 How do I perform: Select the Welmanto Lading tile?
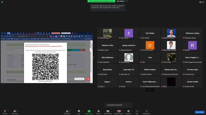tap(192, 33)
